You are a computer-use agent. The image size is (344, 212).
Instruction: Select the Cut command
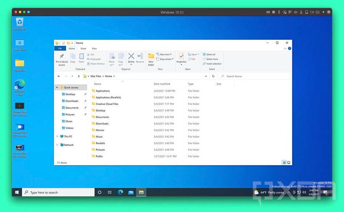tap(91, 54)
